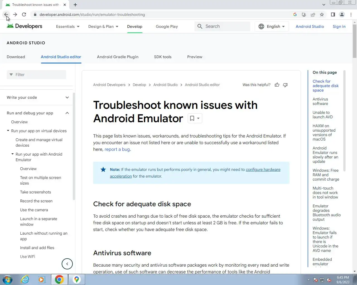Open the tab search chevron in title bar
Screen dimensions: 357x285
(x=324, y=4)
